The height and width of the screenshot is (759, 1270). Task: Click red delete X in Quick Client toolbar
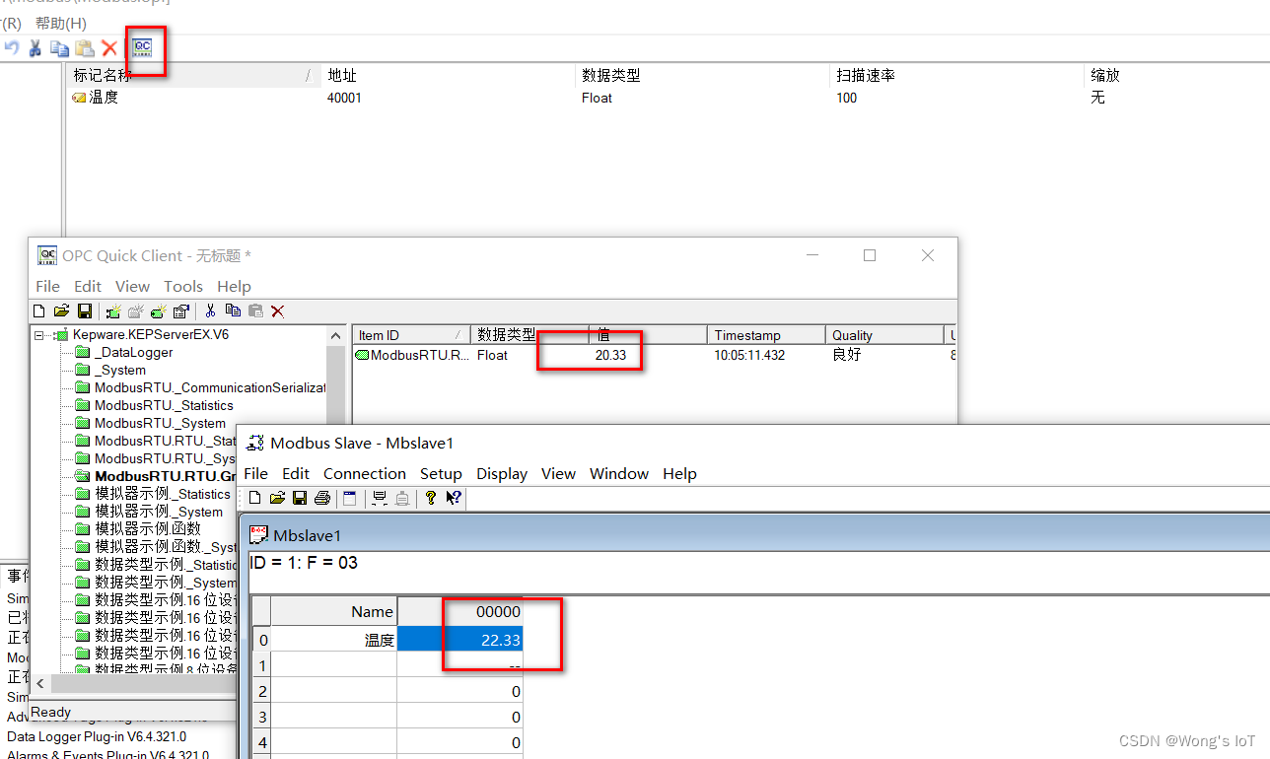pos(278,310)
